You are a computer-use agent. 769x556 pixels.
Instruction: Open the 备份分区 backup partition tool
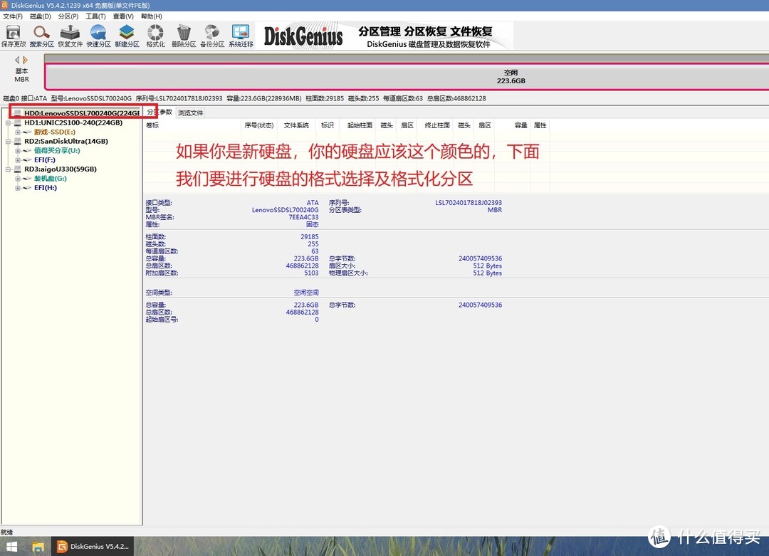tap(212, 35)
